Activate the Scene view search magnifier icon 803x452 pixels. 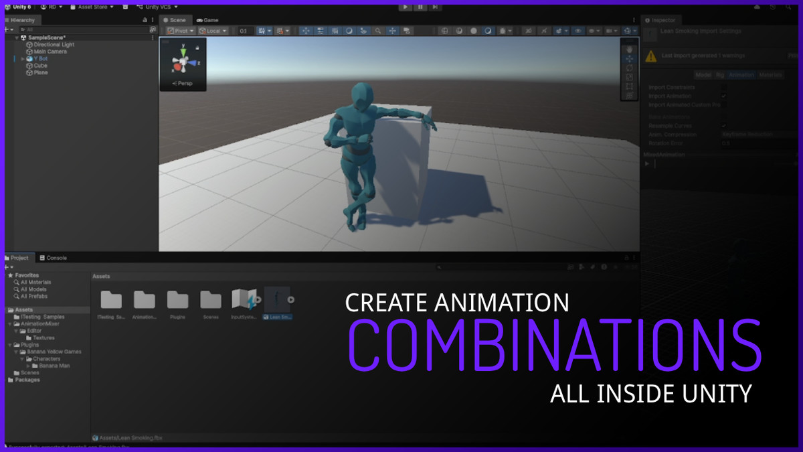(x=378, y=30)
